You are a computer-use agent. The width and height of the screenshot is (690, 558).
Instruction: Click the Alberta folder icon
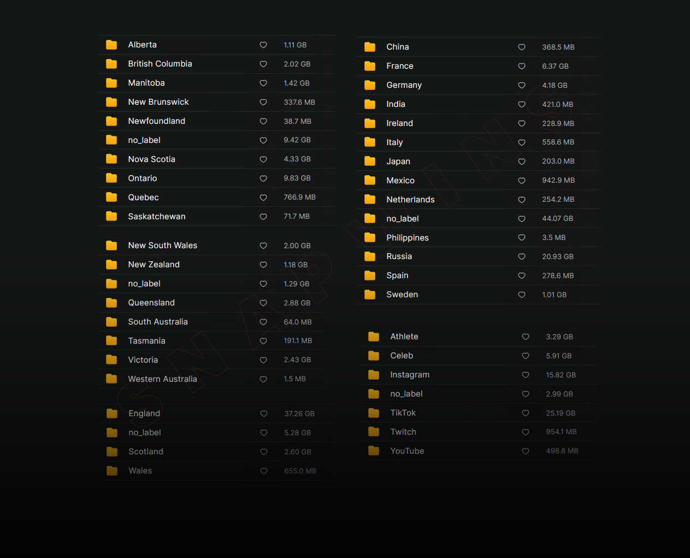[111, 45]
